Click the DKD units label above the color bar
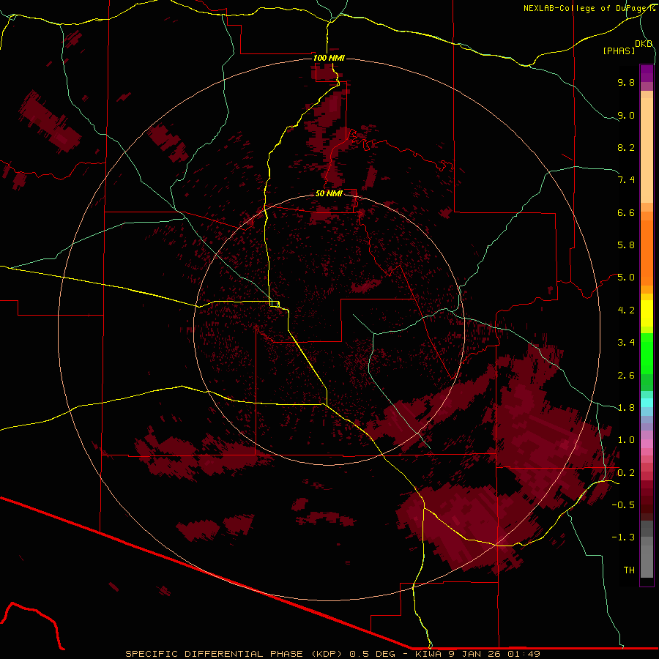659x659 pixels. point(644,44)
